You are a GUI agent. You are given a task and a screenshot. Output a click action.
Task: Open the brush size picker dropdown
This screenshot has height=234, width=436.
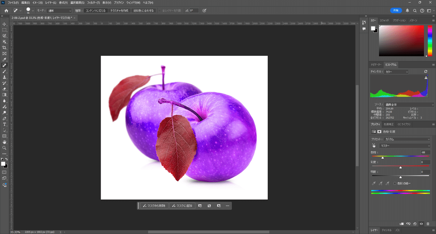(x=33, y=11)
